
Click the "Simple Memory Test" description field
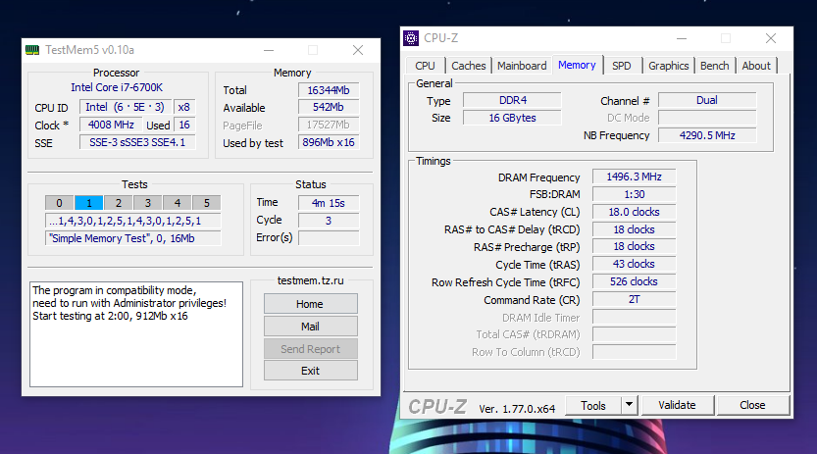[x=132, y=238]
